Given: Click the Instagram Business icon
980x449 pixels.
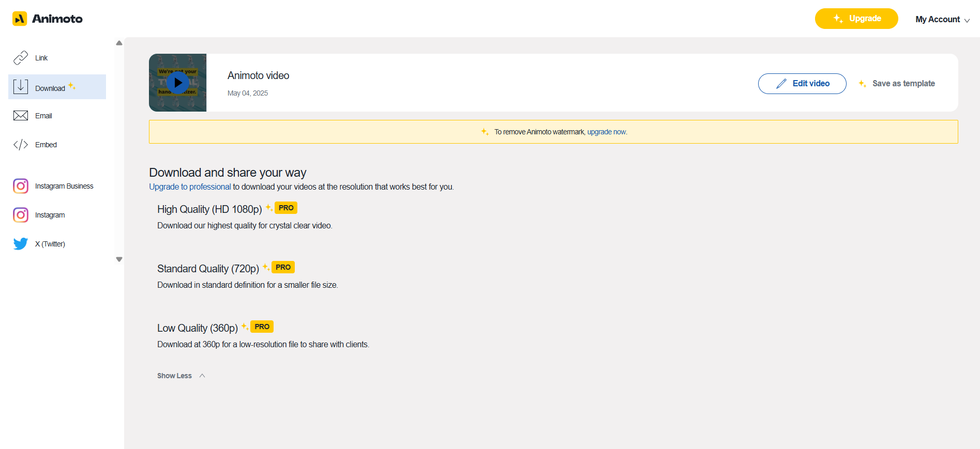Looking at the screenshot, I should click(x=21, y=186).
